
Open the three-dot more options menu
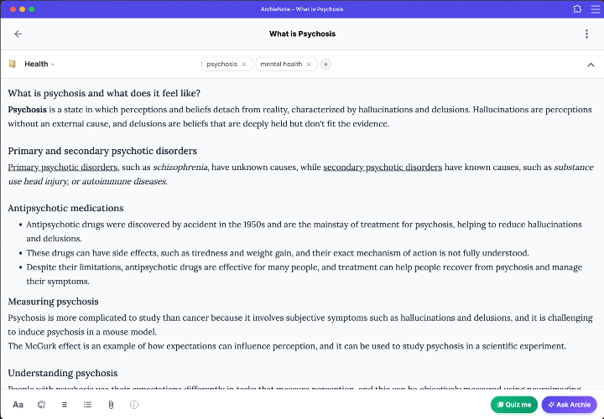pyautogui.click(x=586, y=34)
